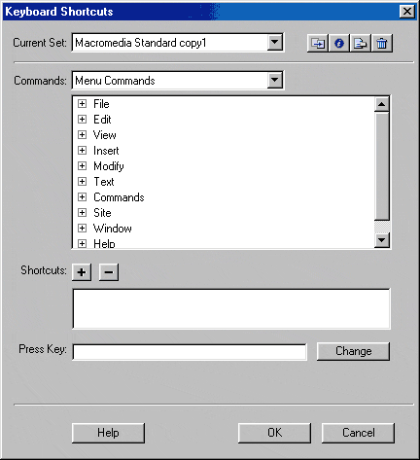
Task: Click the Rename Set info icon
Action: pyautogui.click(x=339, y=43)
